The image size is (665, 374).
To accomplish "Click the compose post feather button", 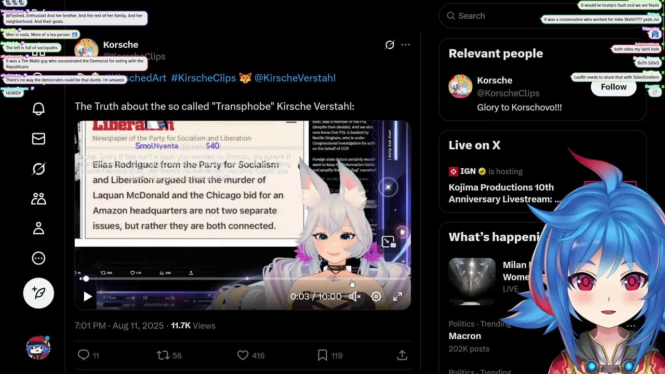I will (38, 293).
